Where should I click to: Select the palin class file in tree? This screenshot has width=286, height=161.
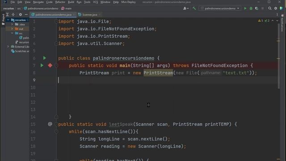24,38
